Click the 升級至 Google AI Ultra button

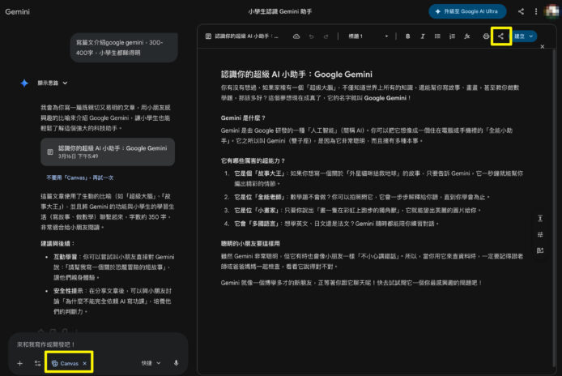pos(467,11)
